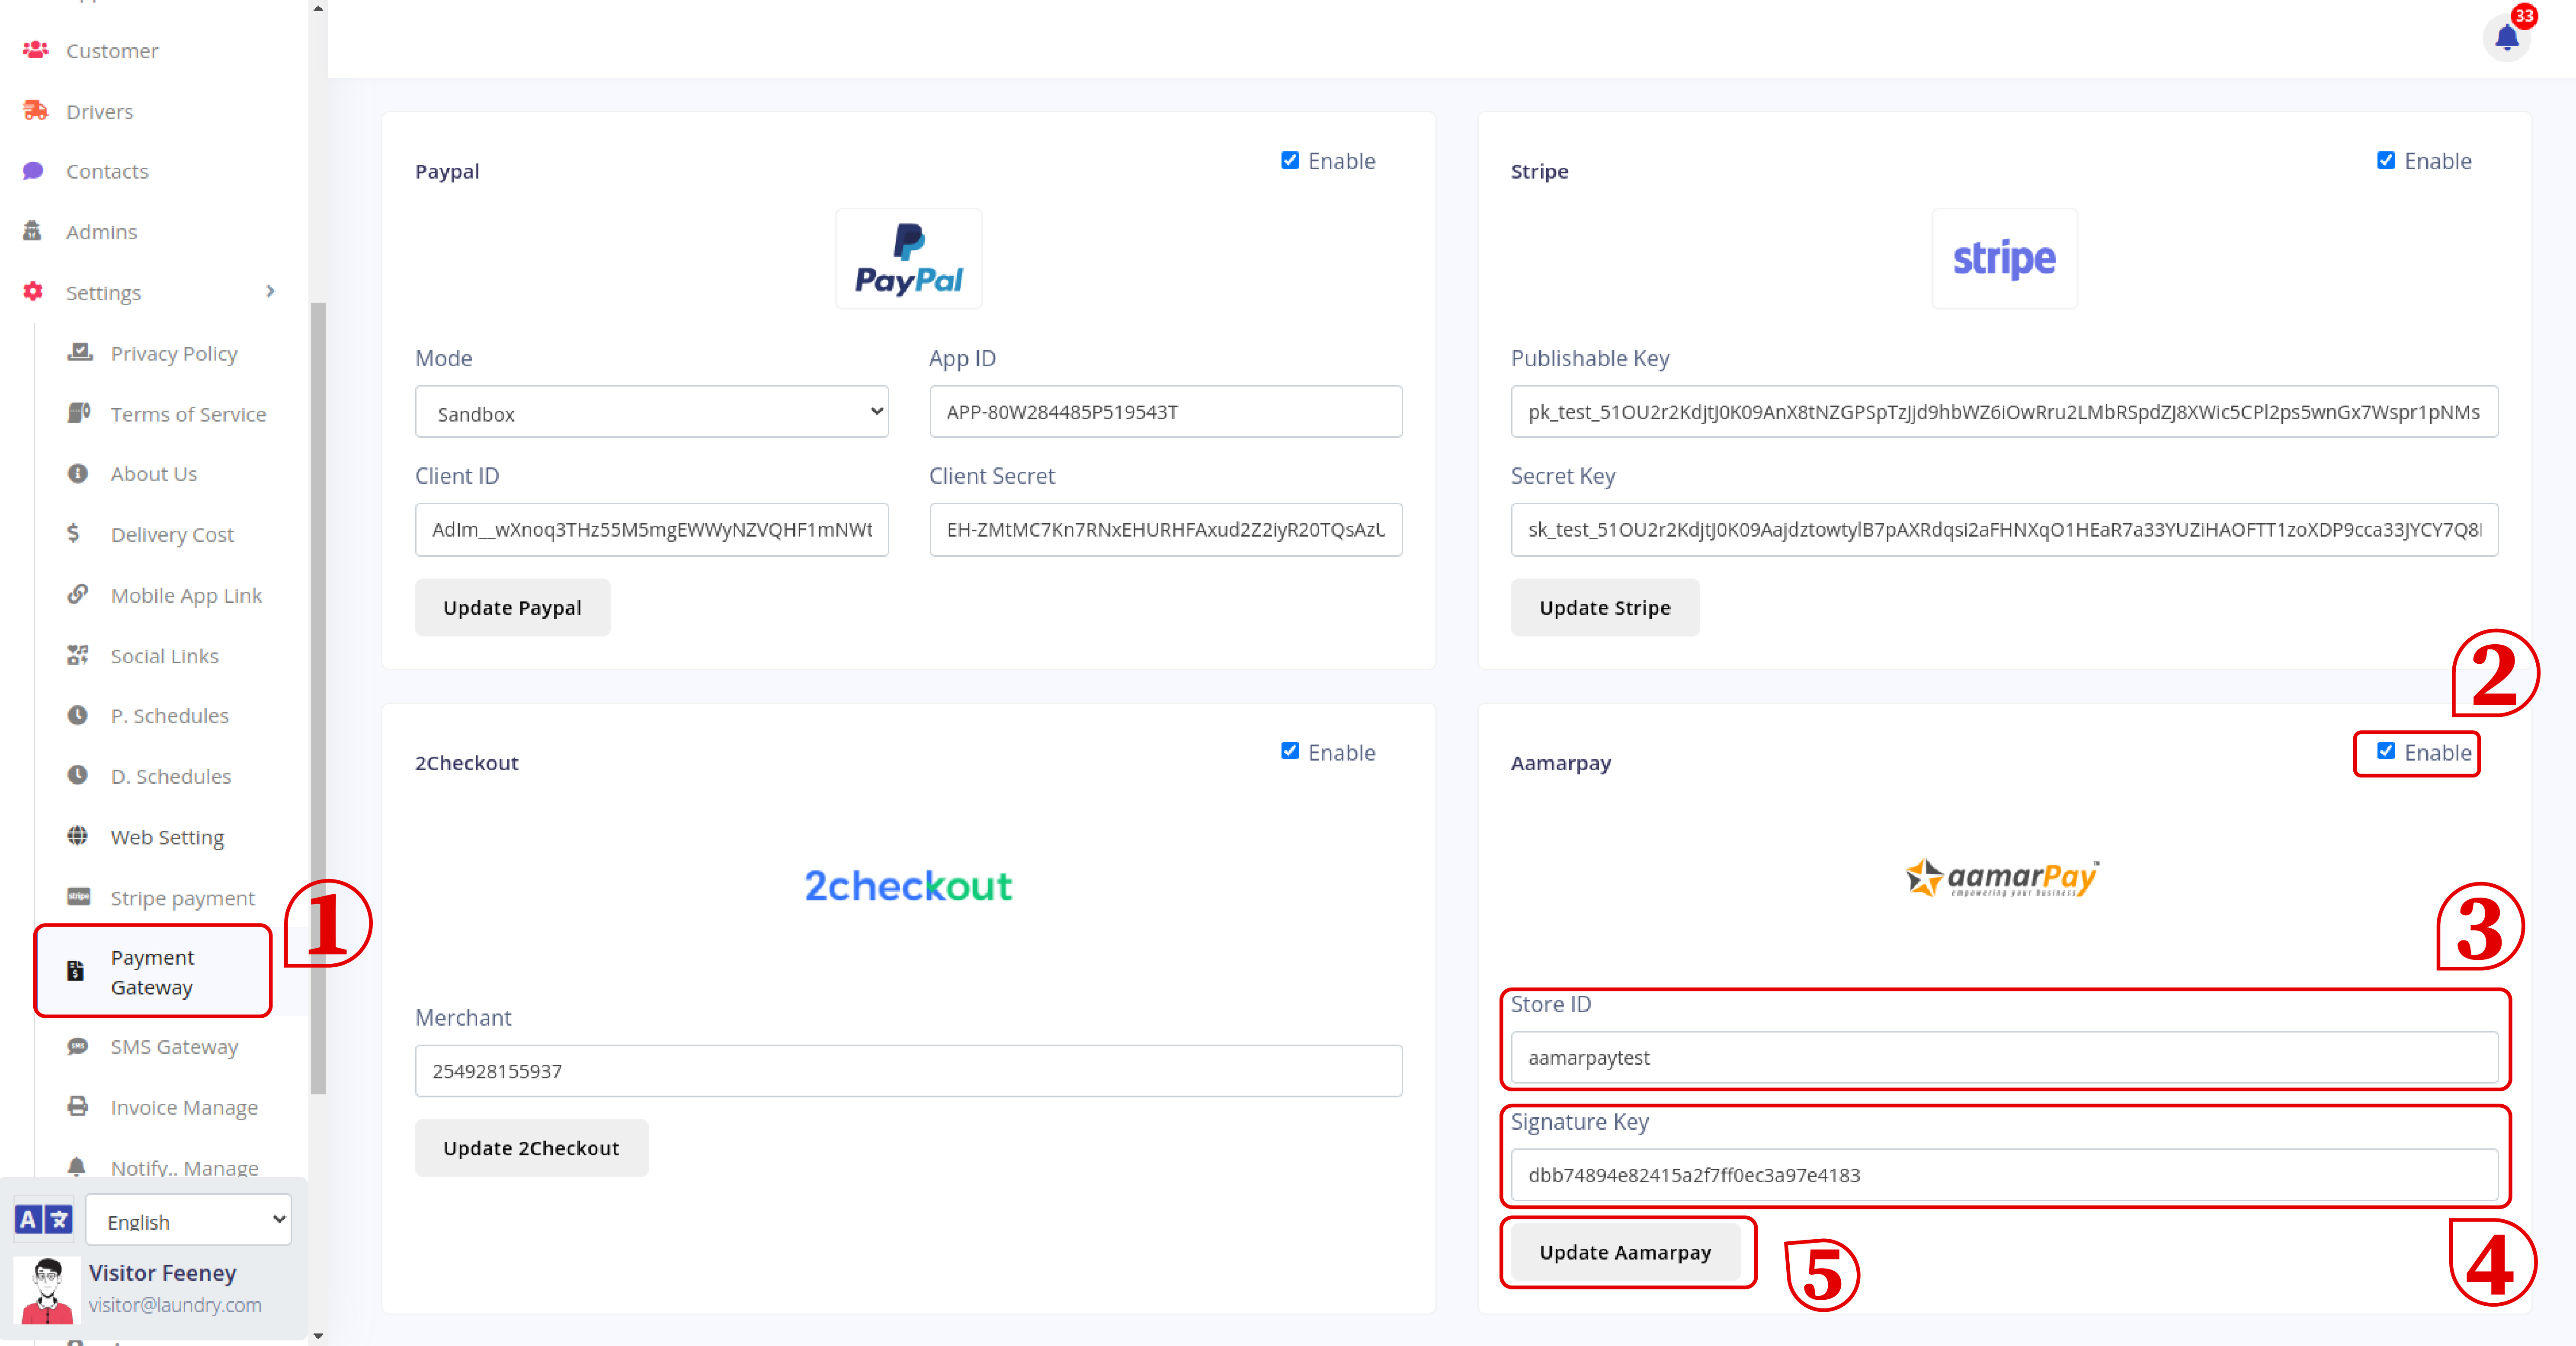The height and width of the screenshot is (1346, 2576).
Task: Open Delivery Cost page
Action: (x=172, y=535)
